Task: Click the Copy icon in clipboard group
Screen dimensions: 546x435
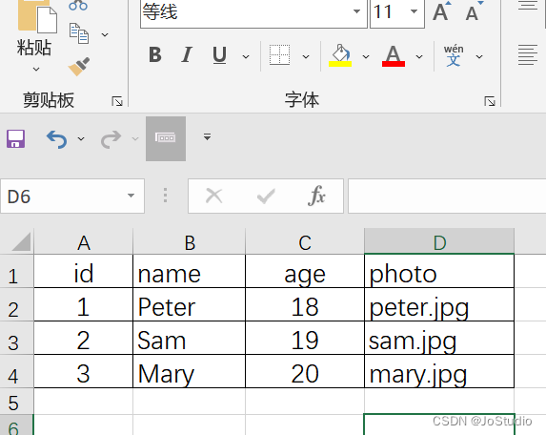Action: click(x=79, y=33)
